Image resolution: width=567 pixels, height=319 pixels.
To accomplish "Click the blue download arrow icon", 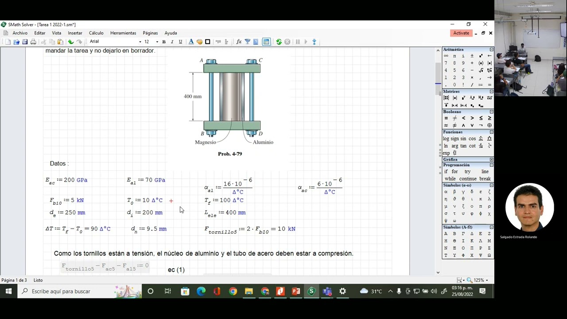I will [314, 42].
